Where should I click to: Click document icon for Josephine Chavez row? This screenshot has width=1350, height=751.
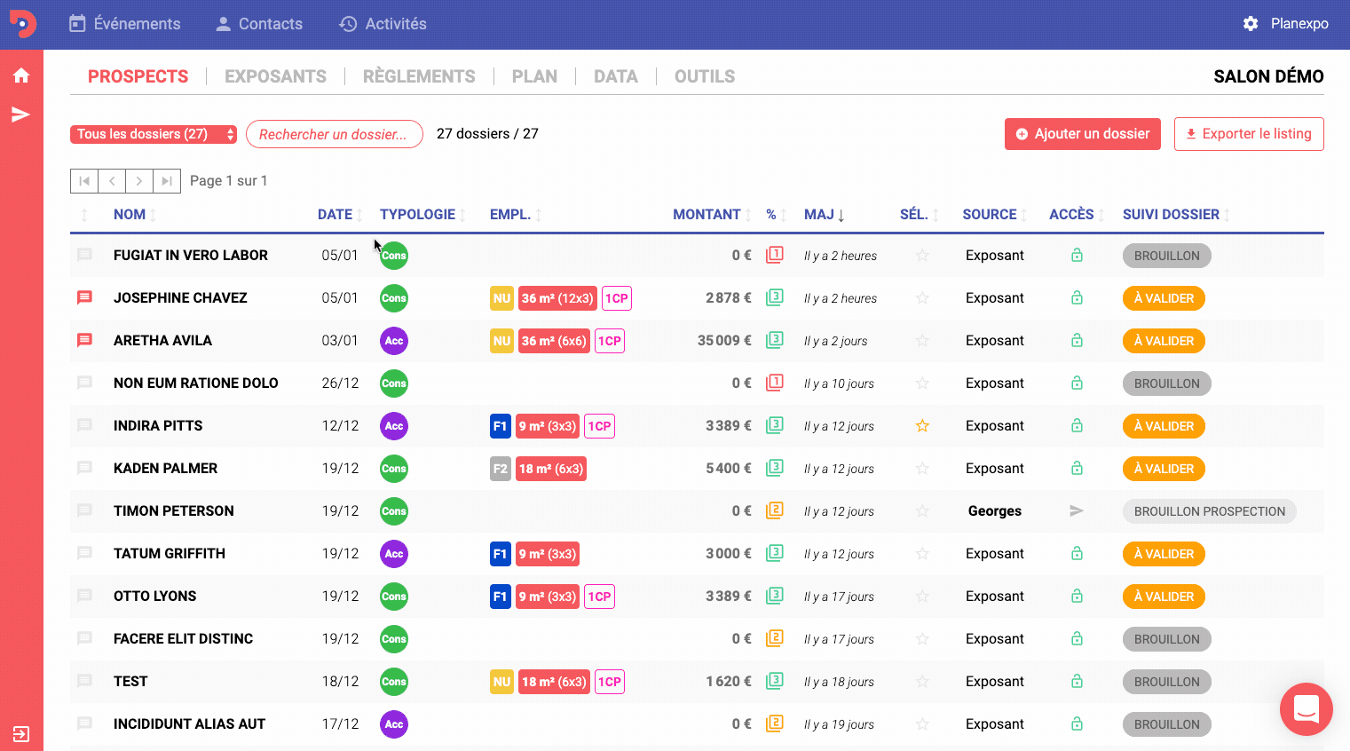tap(775, 297)
